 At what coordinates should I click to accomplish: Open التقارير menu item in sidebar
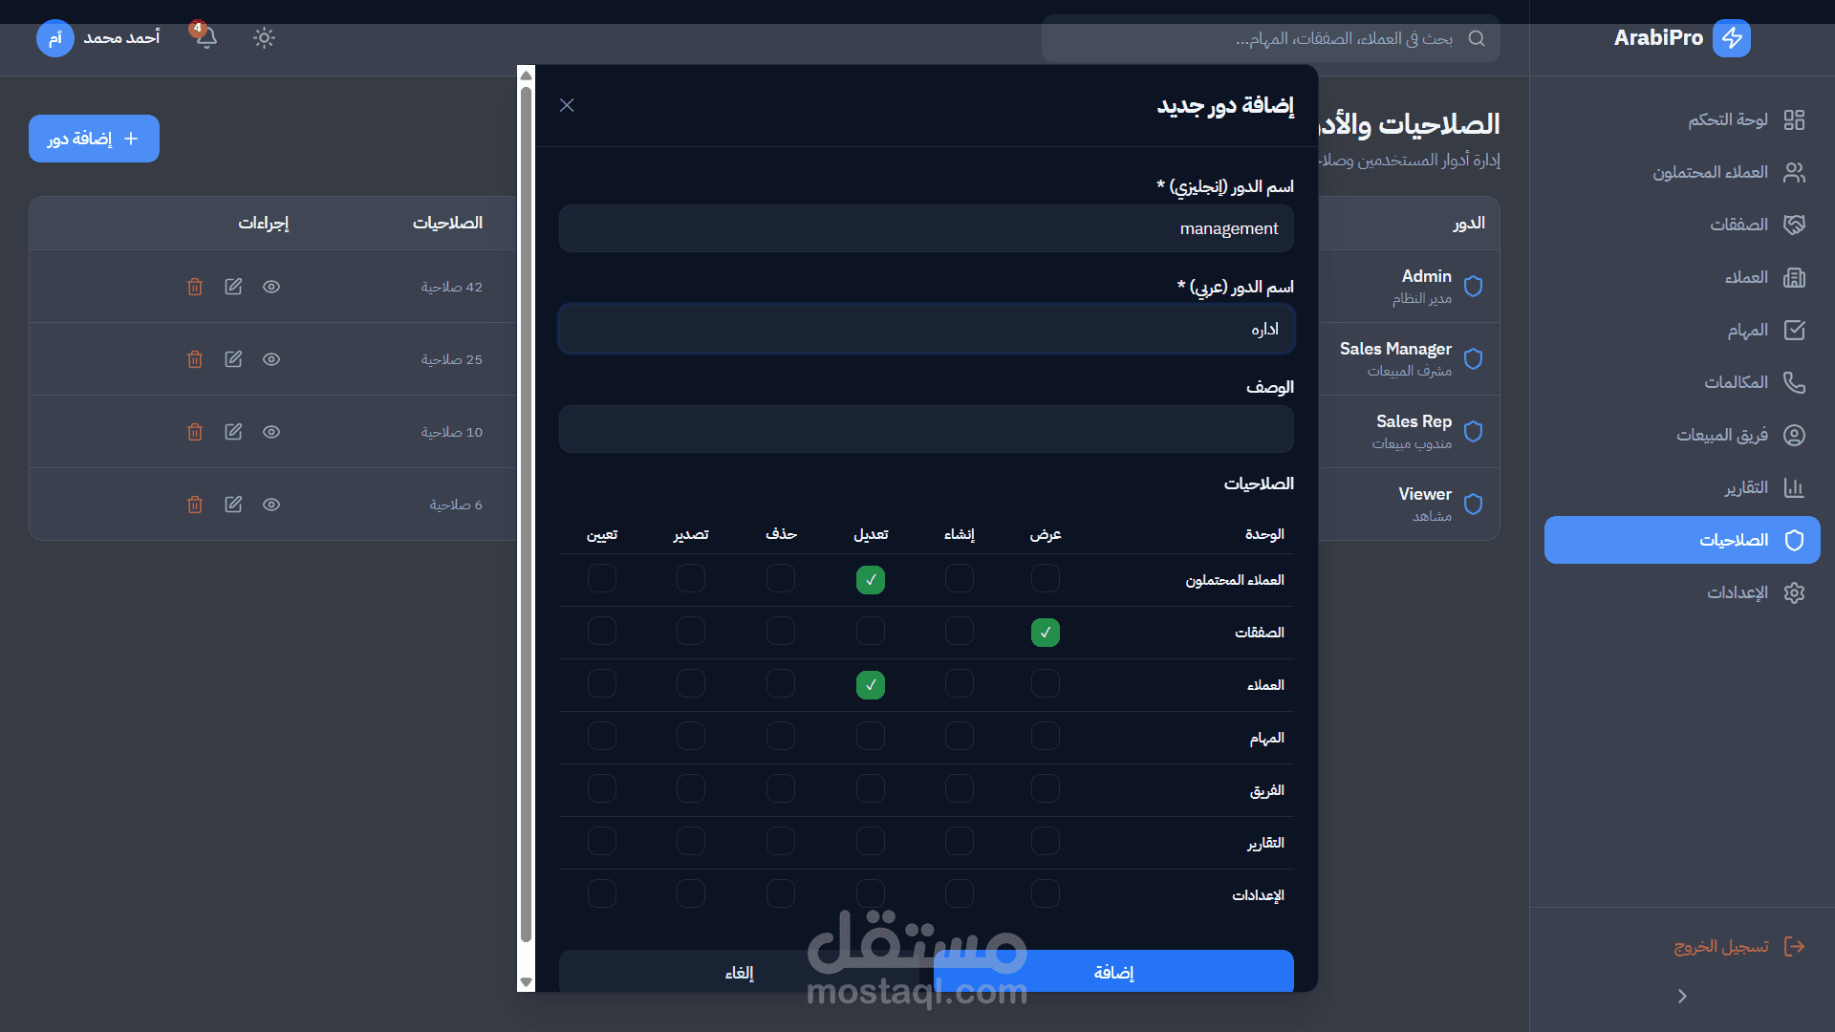[1745, 487]
